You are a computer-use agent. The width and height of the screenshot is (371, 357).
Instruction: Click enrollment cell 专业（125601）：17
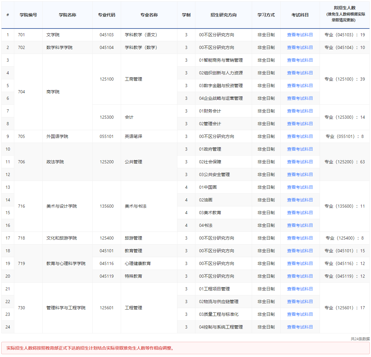(344, 308)
